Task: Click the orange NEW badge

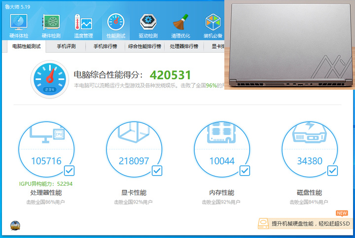Action: pos(342,213)
